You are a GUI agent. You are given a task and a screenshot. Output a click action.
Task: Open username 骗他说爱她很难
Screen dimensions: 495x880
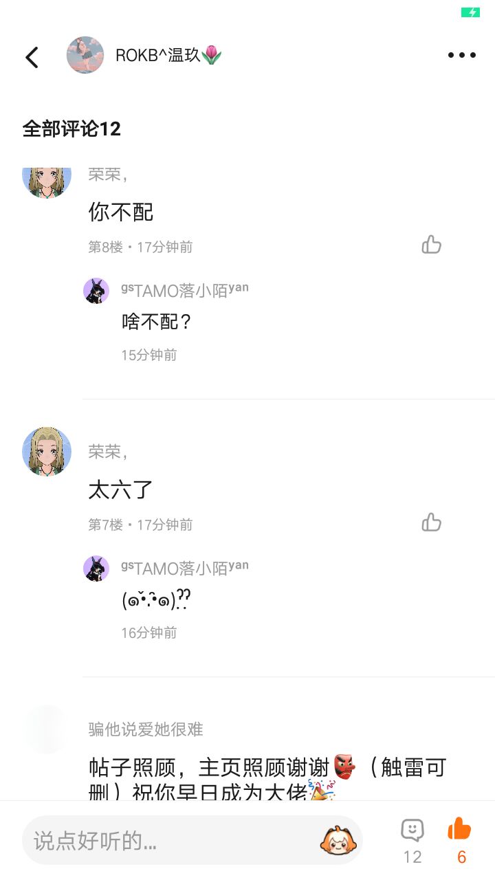tap(146, 729)
